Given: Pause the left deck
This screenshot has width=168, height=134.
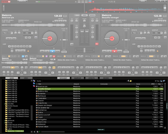Looking at the screenshot, I should tap(47, 51).
